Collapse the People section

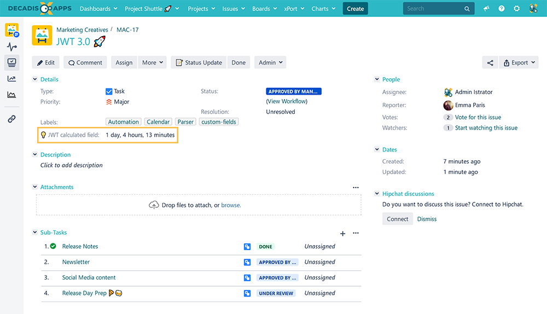(x=377, y=79)
